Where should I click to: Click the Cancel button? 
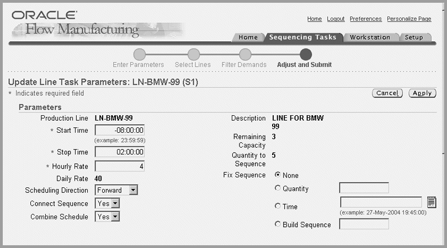pos(387,93)
